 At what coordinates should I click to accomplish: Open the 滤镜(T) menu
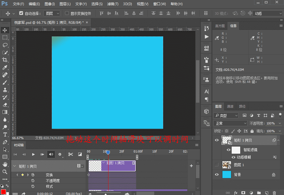pyautogui.click(x=113, y=4)
